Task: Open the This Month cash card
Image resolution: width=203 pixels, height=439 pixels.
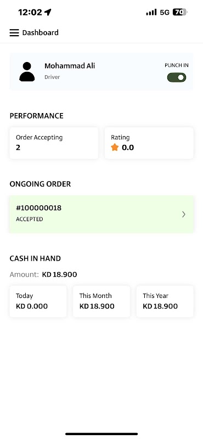Action: 101,301
